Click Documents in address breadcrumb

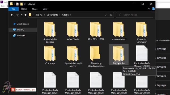[52, 15]
